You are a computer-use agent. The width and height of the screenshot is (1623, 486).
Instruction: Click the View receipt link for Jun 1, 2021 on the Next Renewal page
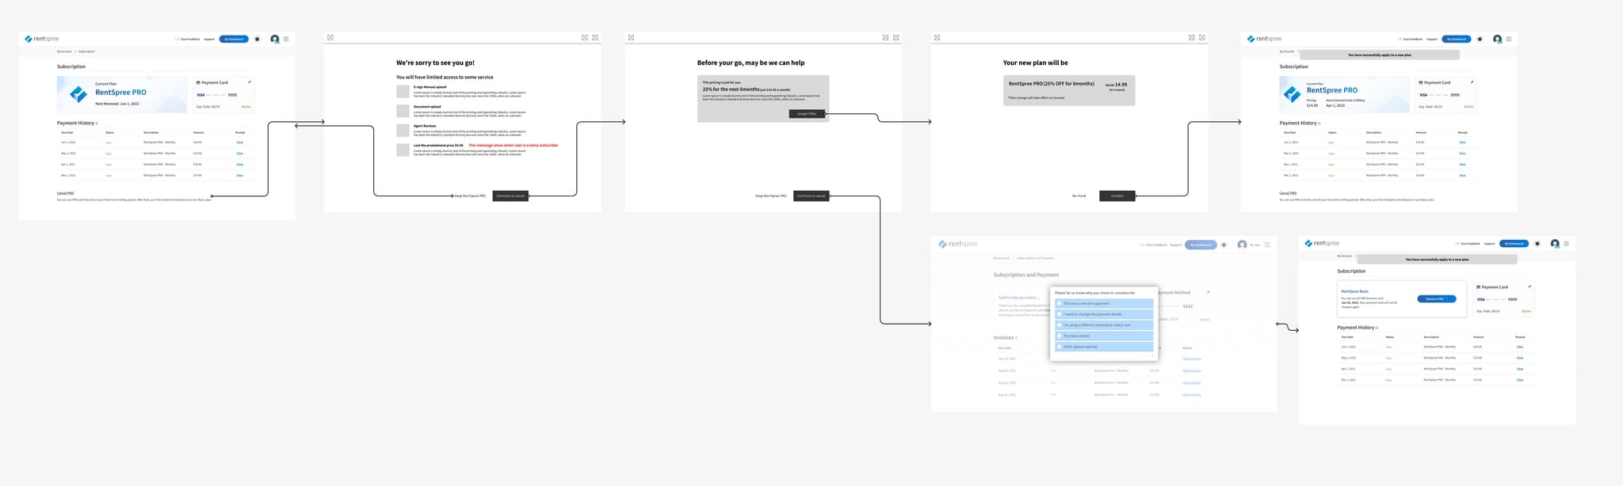click(x=240, y=142)
